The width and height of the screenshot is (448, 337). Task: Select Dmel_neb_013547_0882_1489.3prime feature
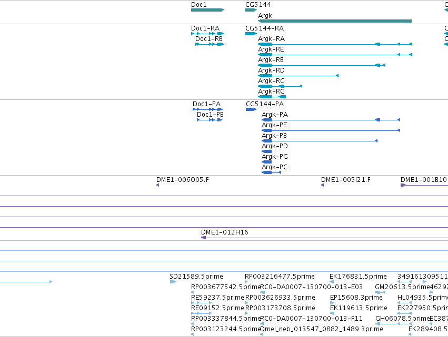(x=262, y=334)
